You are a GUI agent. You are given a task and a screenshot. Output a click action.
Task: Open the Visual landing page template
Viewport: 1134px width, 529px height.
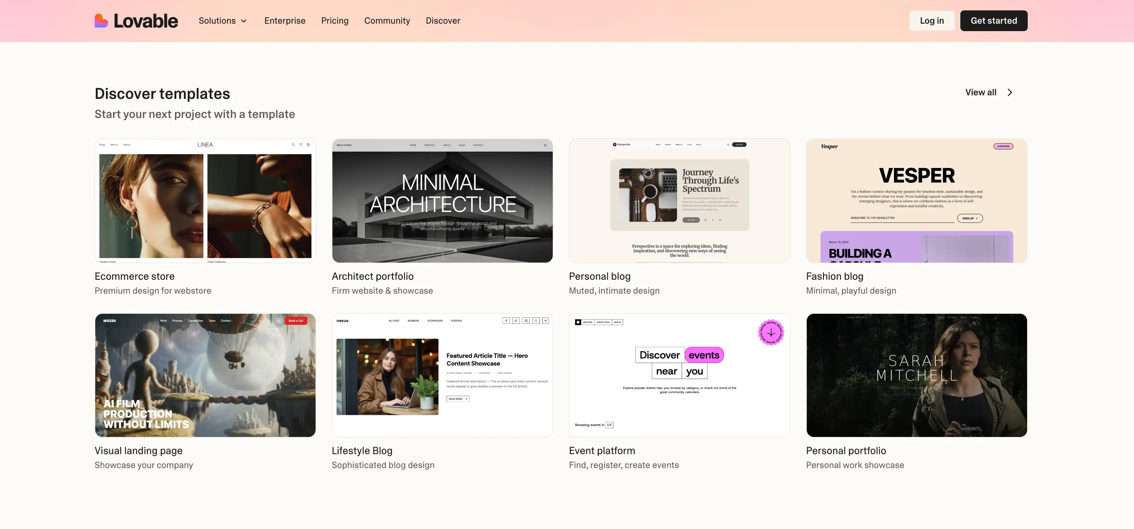click(205, 375)
